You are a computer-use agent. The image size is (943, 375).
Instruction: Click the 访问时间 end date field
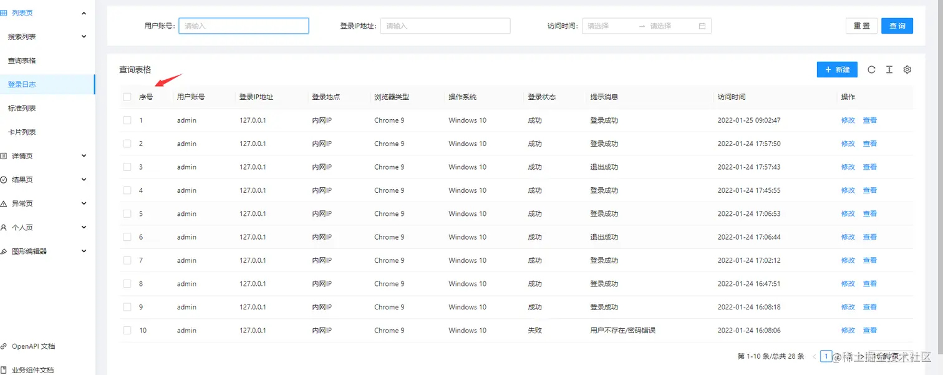coord(671,26)
